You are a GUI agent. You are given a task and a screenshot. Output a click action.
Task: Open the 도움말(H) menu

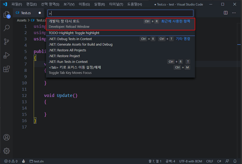click(x=135, y=4)
